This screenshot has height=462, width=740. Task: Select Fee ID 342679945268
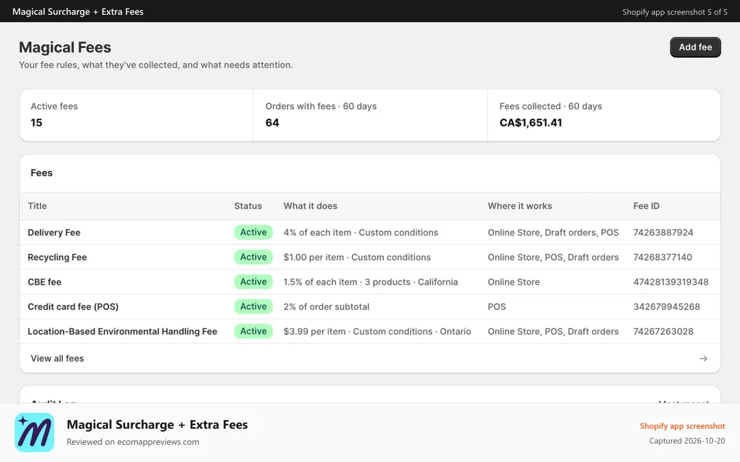(667, 307)
